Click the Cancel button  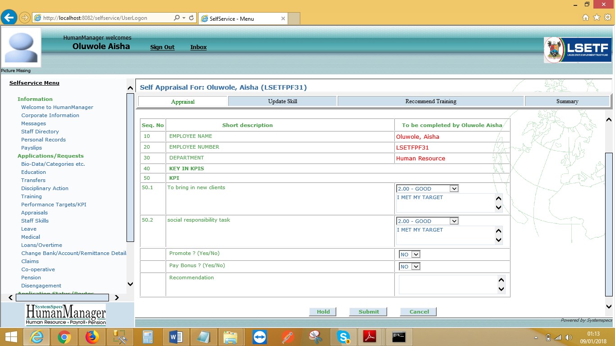coord(419,312)
